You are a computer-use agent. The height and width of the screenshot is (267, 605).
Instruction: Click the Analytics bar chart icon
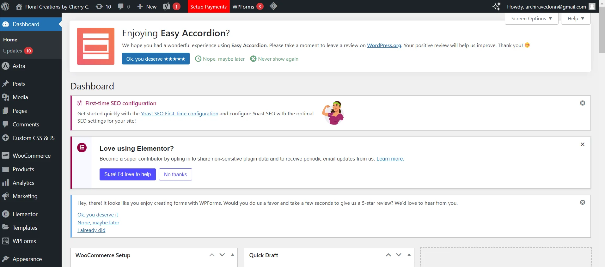coord(6,183)
